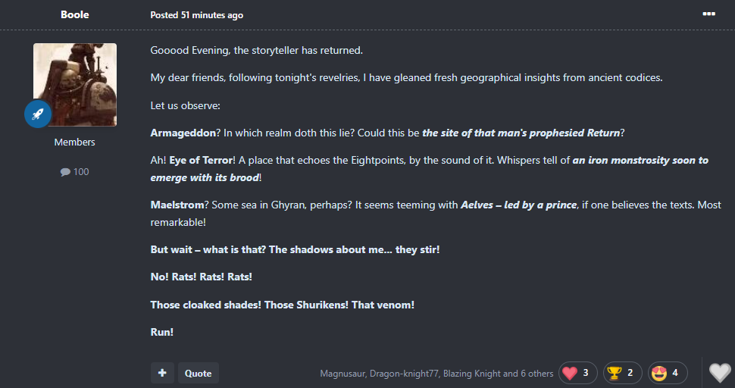Open Blazing Knight's profile link
The width and height of the screenshot is (735, 388).
(x=472, y=374)
